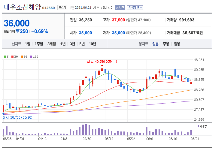The height and width of the screenshot is (148, 212).
Task: Click the 최저 26,700 (03/26) label
Action: (x=17, y=117)
